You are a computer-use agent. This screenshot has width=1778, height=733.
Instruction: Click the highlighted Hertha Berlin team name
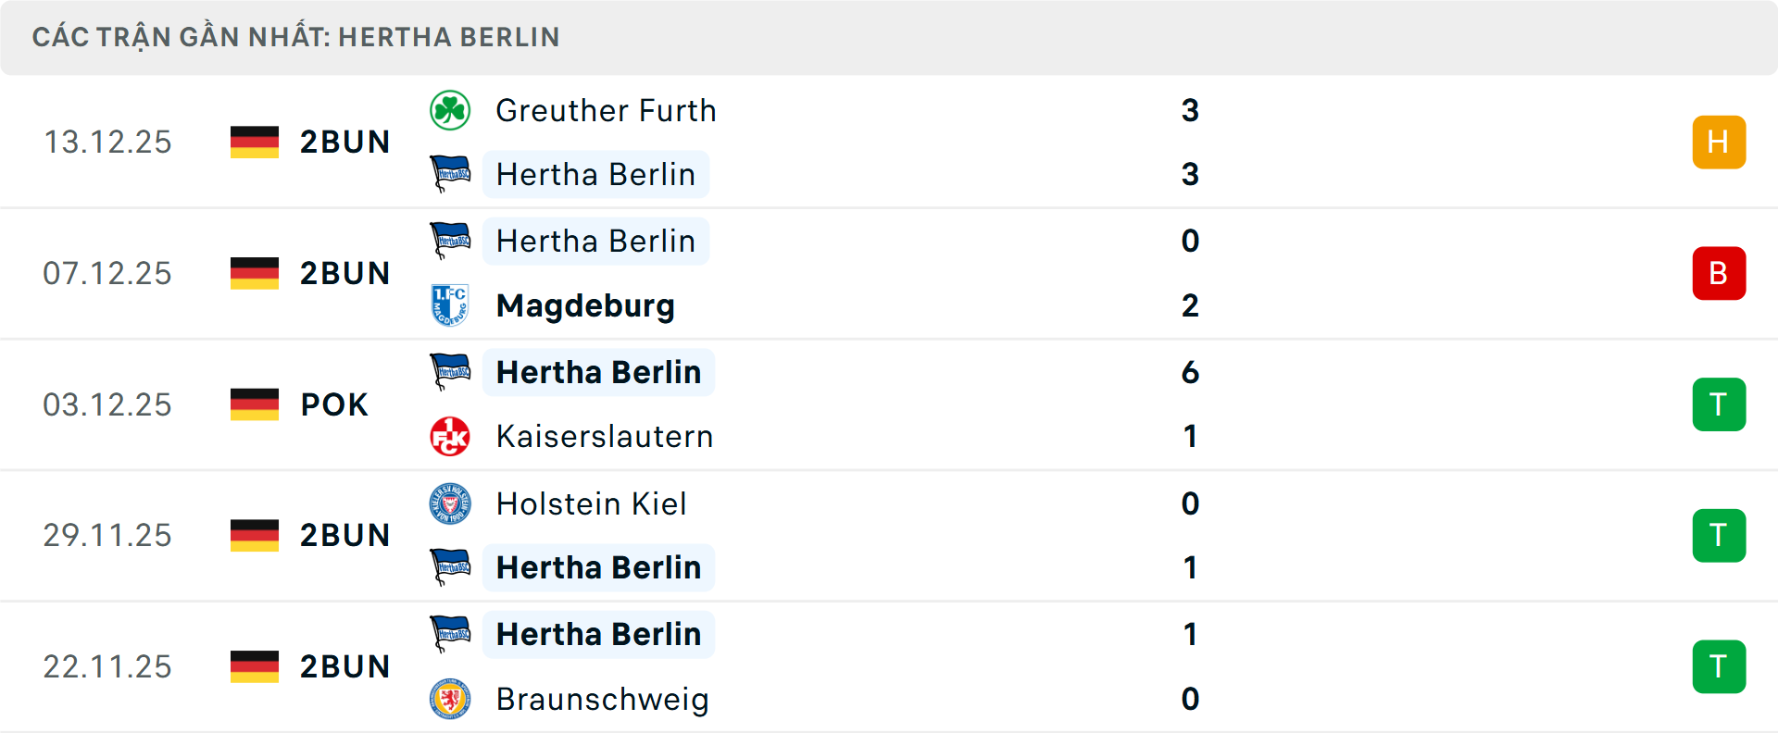pyautogui.click(x=595, y=174)
